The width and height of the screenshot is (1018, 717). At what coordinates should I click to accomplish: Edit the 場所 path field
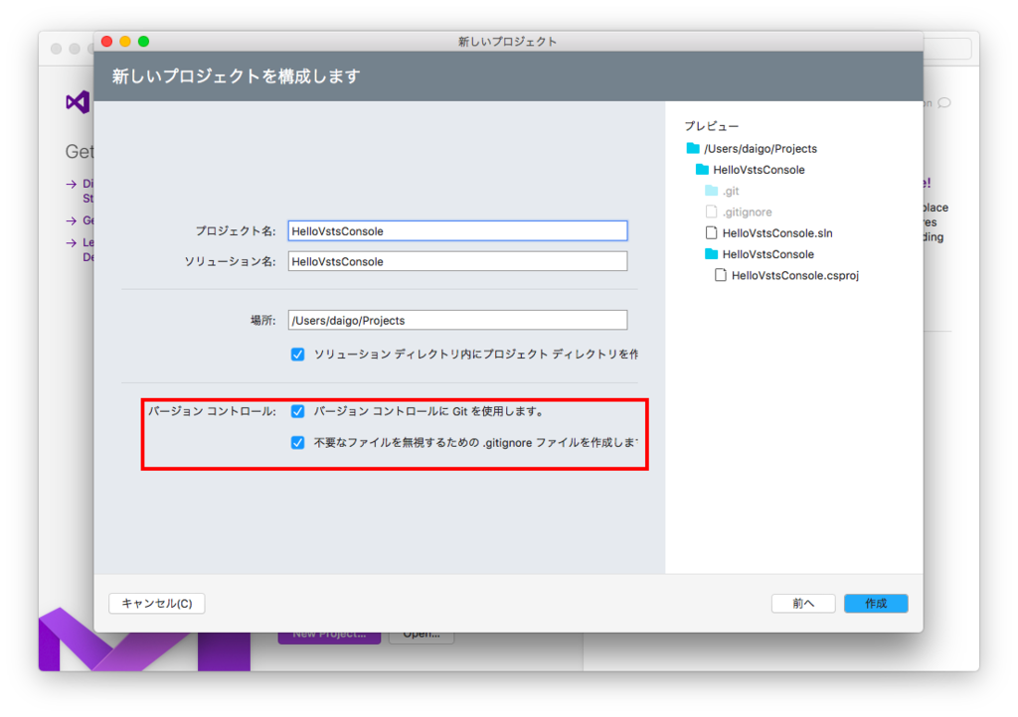point(457,320)
